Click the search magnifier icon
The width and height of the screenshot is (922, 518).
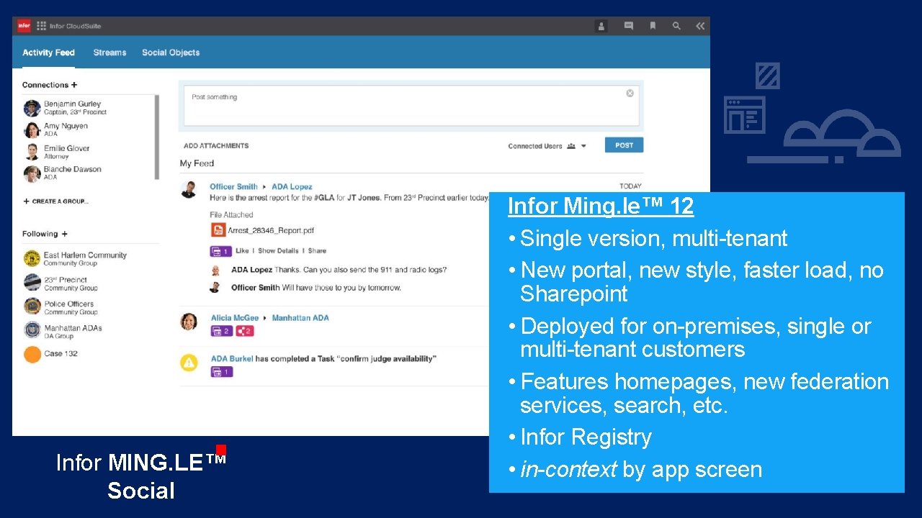click(x=676, y=26)
